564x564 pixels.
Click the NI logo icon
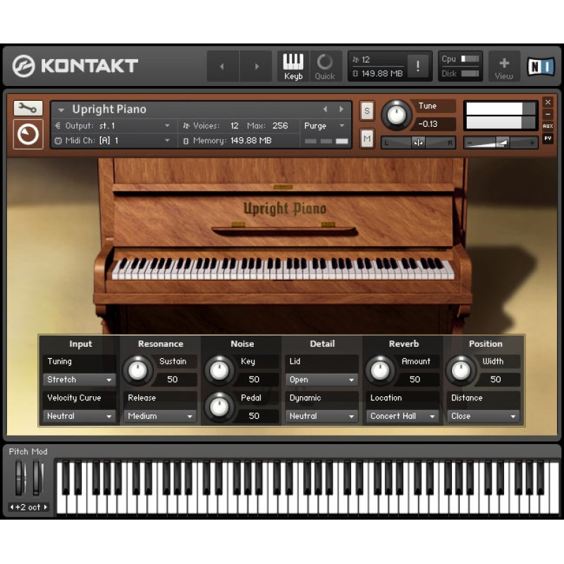coord(541,66)
